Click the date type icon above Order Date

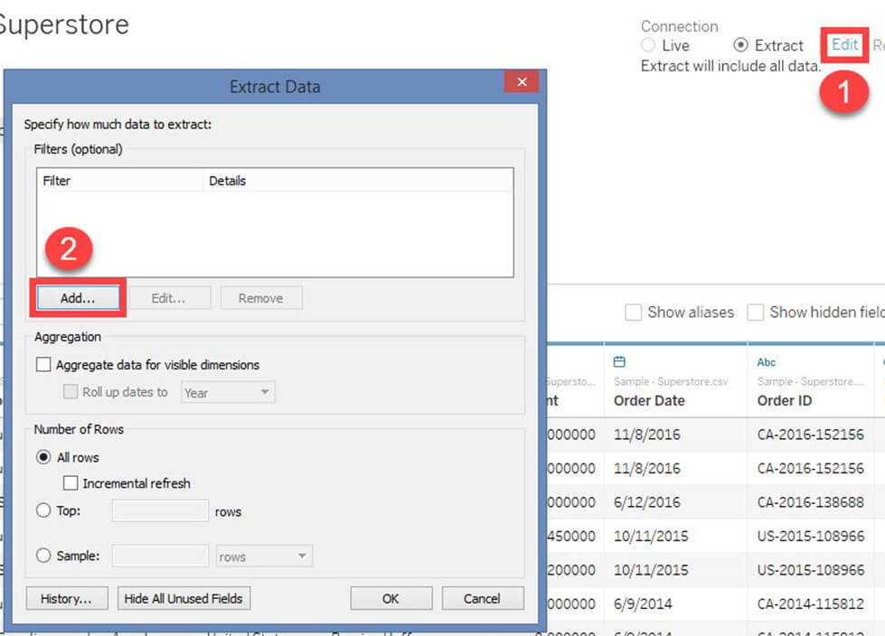619,361
